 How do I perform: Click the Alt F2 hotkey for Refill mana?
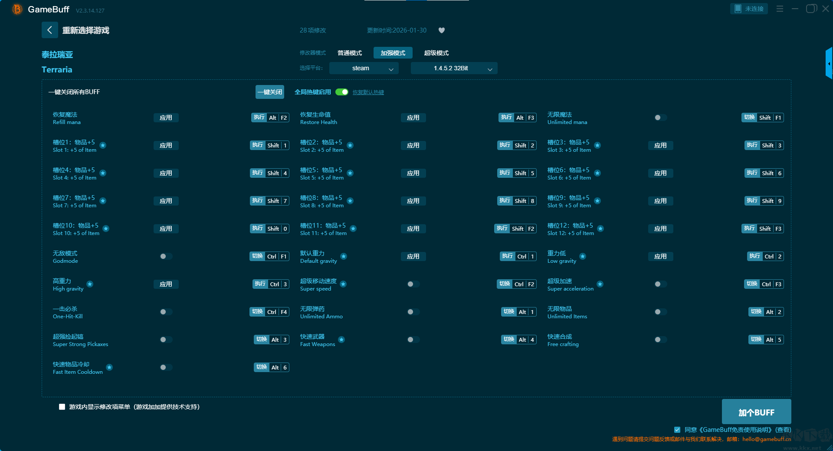coord(270,118)
